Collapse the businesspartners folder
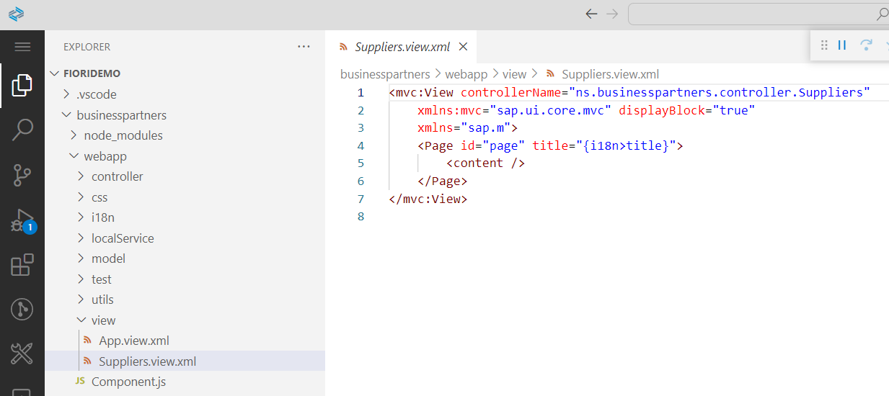Screen dimensions: 889x396 [67, 115]
